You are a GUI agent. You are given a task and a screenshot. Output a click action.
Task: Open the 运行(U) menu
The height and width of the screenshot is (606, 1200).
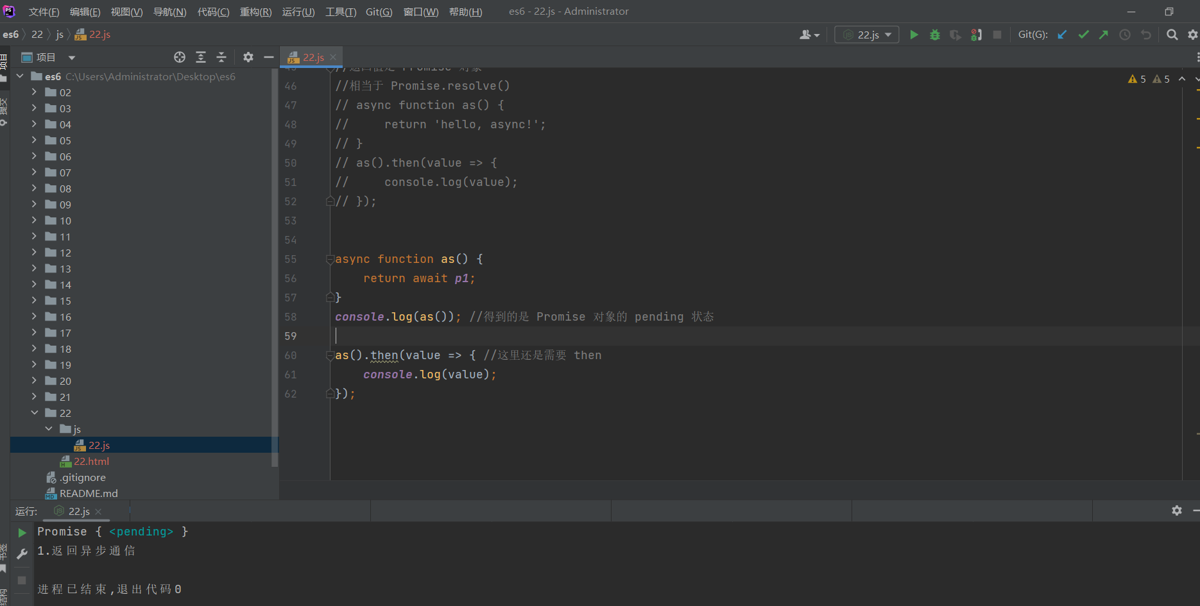[x=298, y=12]
